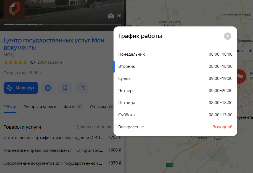Click the Белоберёзовский map label
Image resolution: width=253 pixels, height=173 pixels.
click(x=236, y=15)
